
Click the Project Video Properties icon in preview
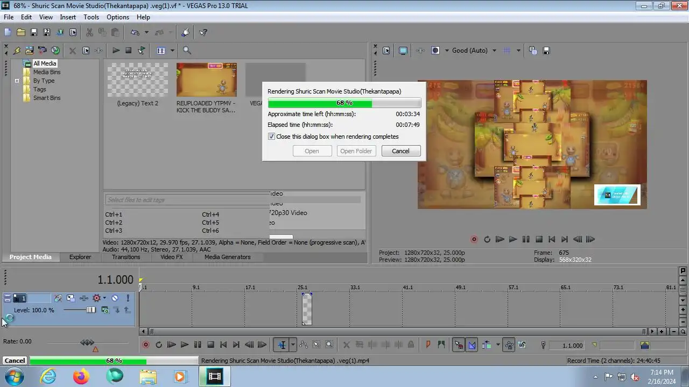tap(386, 51)
